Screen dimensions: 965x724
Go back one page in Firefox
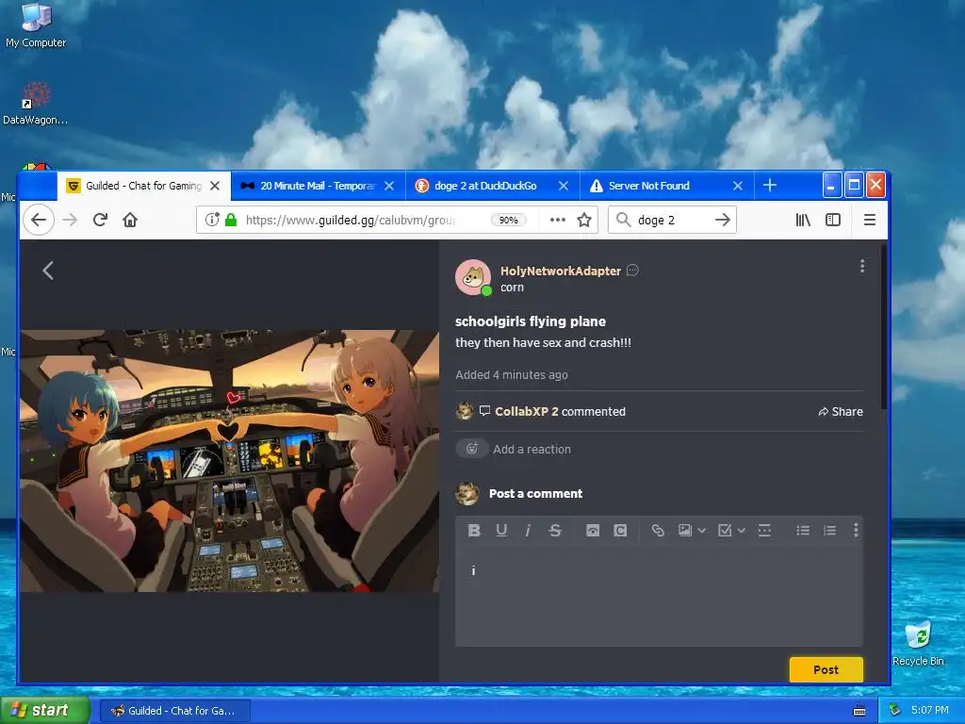(x=38, y=220)
